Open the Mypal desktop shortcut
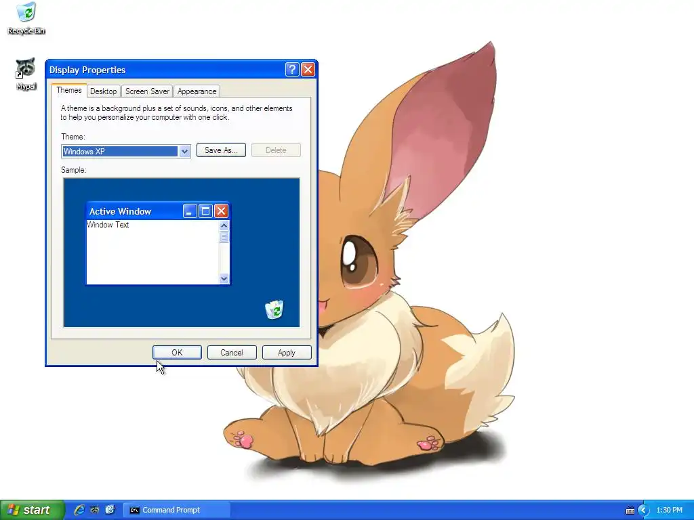694x520 pixels. click(x=26, y=74)
